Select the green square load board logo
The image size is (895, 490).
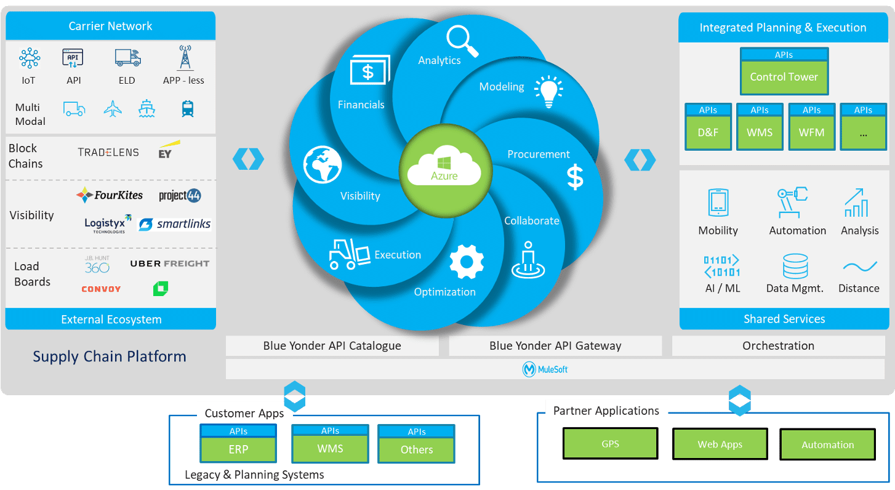click(161, 288)
